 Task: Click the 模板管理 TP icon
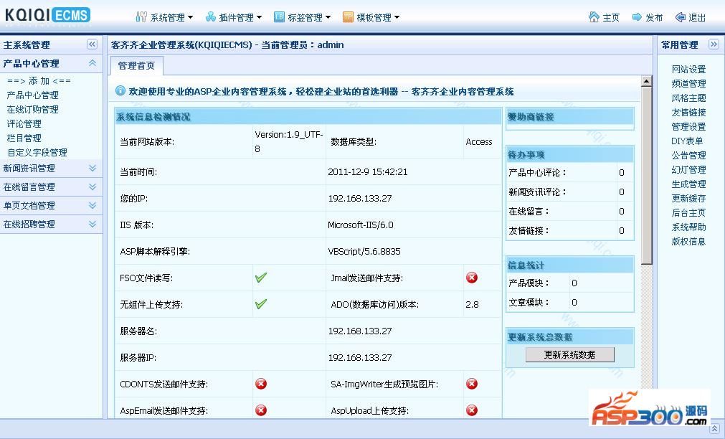pyautogui.click(x=349, y=17)
